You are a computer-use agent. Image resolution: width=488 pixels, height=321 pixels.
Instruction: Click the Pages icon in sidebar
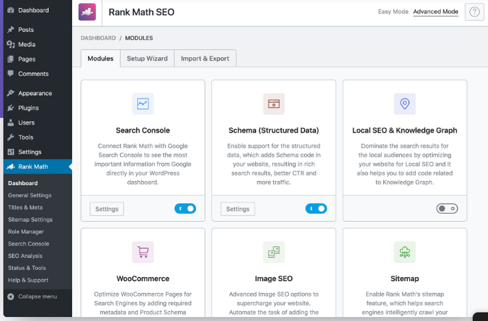11,59
